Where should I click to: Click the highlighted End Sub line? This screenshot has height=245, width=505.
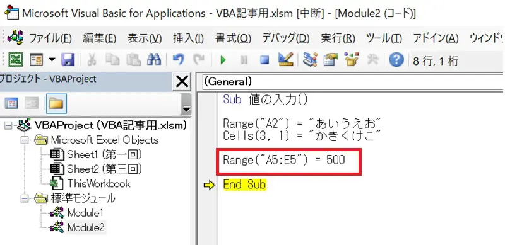[x=244, y=185]
